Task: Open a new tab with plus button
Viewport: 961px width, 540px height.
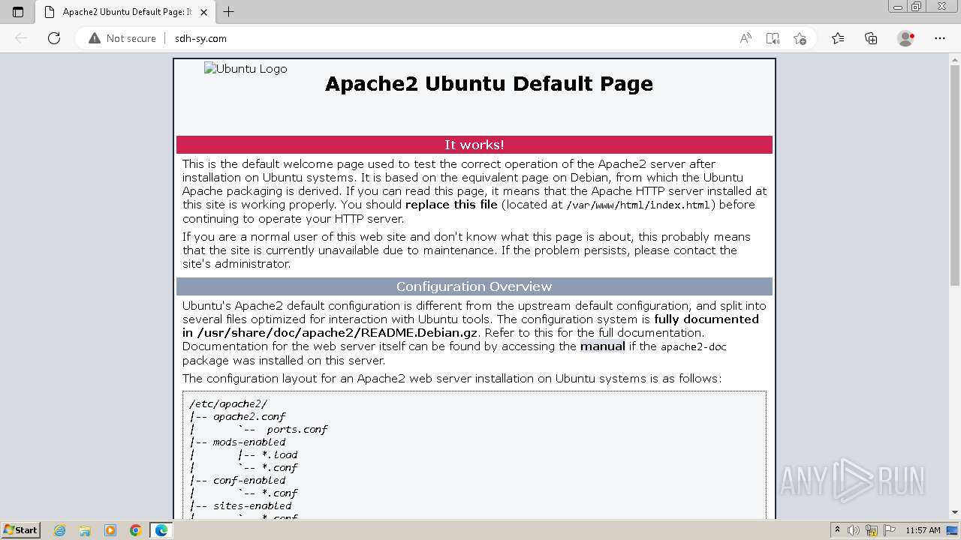Action: point(229,12)
